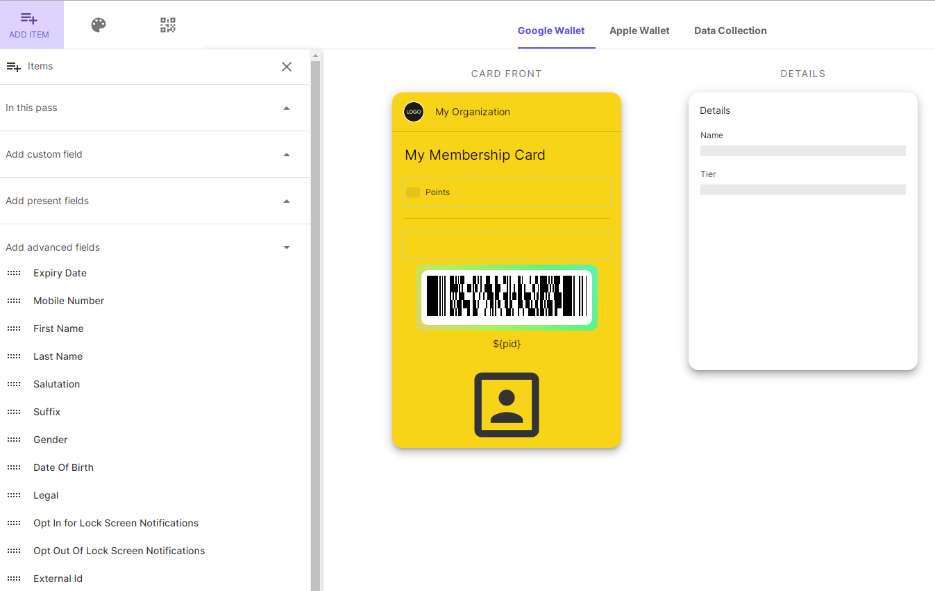Click the drag handle beside Gender
Viewport: 935px width, 591px height.
pyautogui.click(x=14, y=440)
